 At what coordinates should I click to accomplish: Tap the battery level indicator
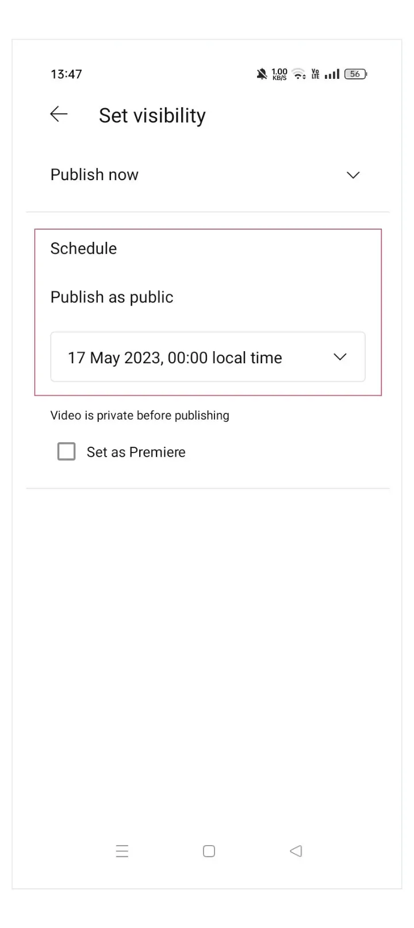[x=355, y=74]
